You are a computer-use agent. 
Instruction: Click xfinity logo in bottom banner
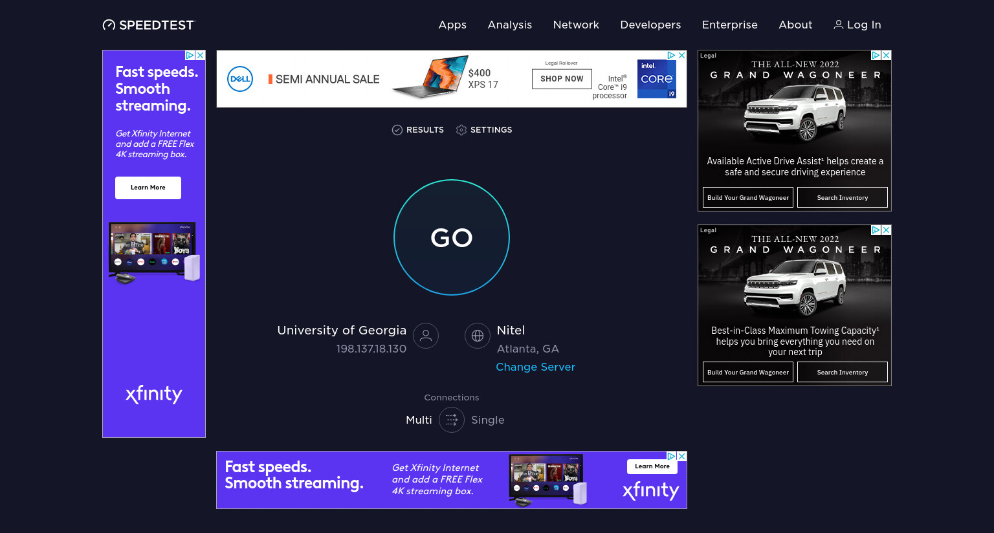point(650,491)
